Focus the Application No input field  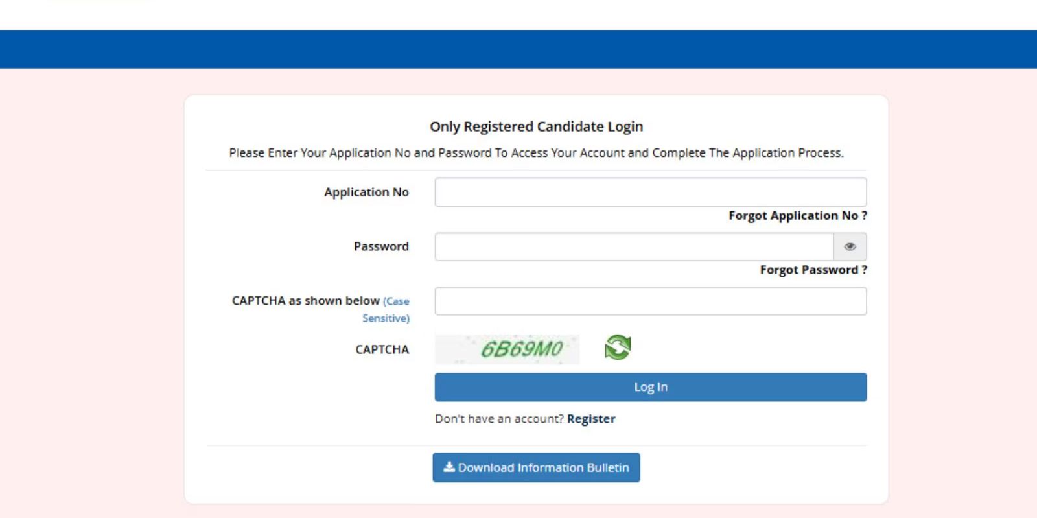pos(650,193)
